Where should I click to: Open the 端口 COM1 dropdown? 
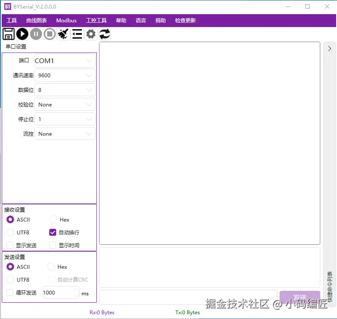pyautogui.click(x=65, y=61)
